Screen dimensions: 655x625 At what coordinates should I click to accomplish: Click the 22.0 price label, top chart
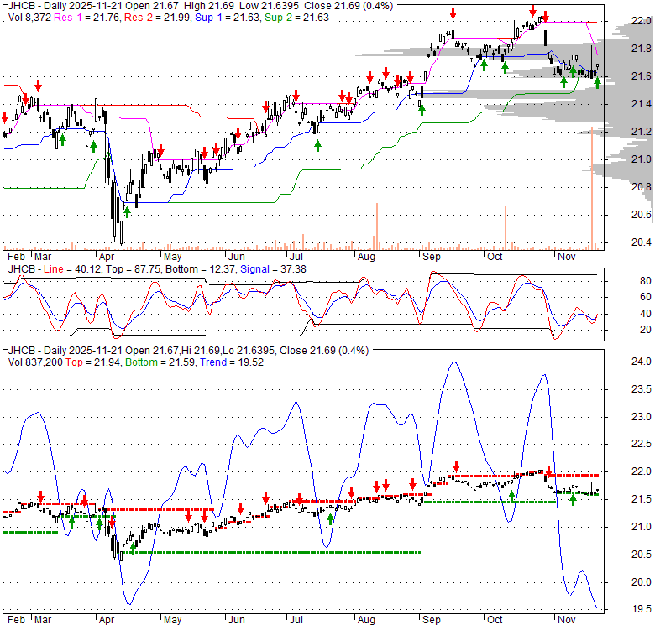pos(642,21)
